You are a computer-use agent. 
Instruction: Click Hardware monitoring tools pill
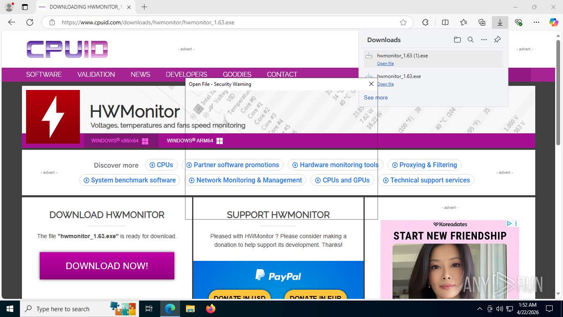coord(335,165)
